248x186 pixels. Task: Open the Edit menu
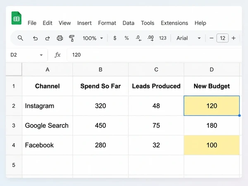(x=48, y=23)
